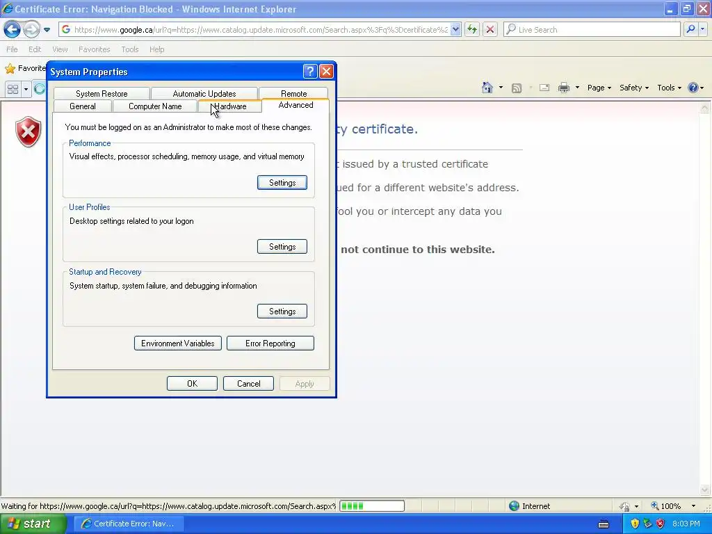Click the Environment Variables button
Screen dimensions: 712x534
point(177,343)
